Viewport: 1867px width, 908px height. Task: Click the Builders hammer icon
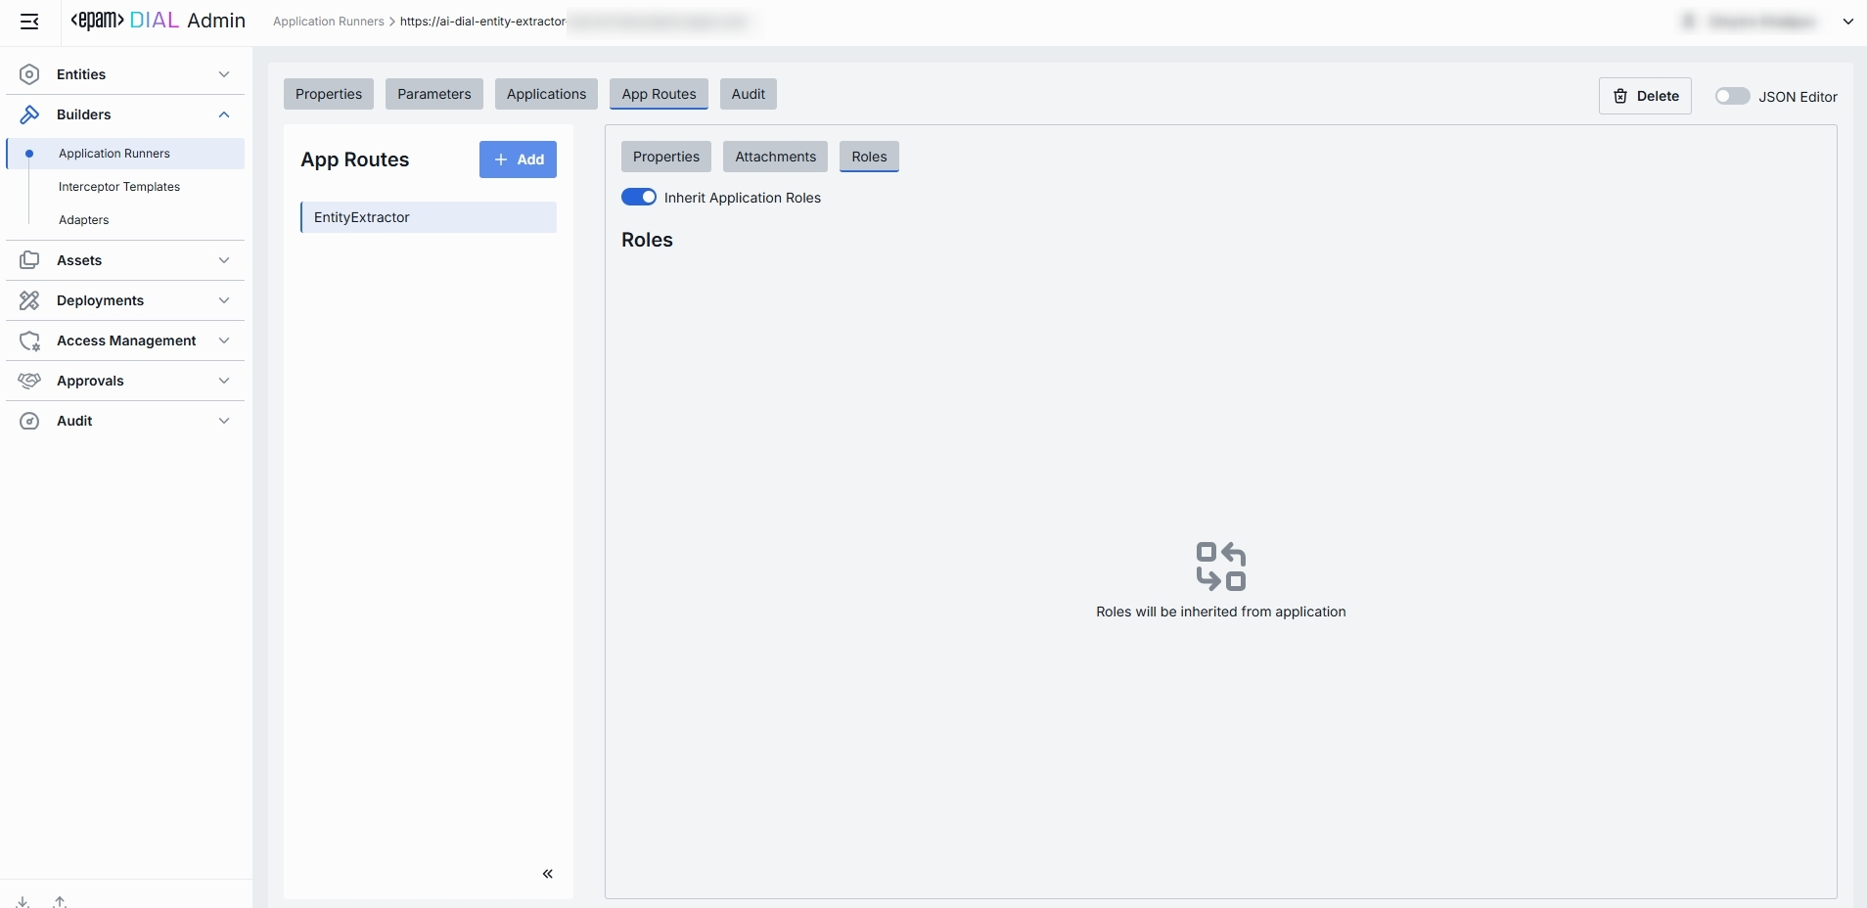pos(29,114)
